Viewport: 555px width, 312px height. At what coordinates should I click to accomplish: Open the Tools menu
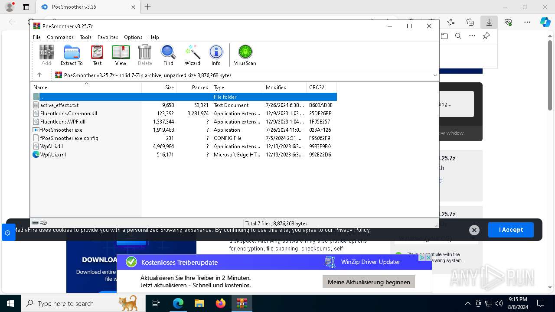point(85,37)
